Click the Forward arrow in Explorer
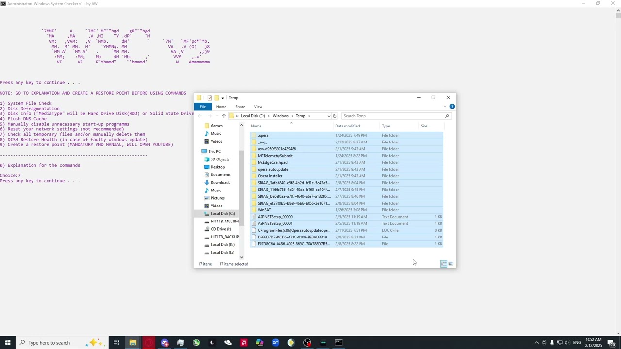The height and width of the screenshot is (349, 621). click(x=209, y=116)
